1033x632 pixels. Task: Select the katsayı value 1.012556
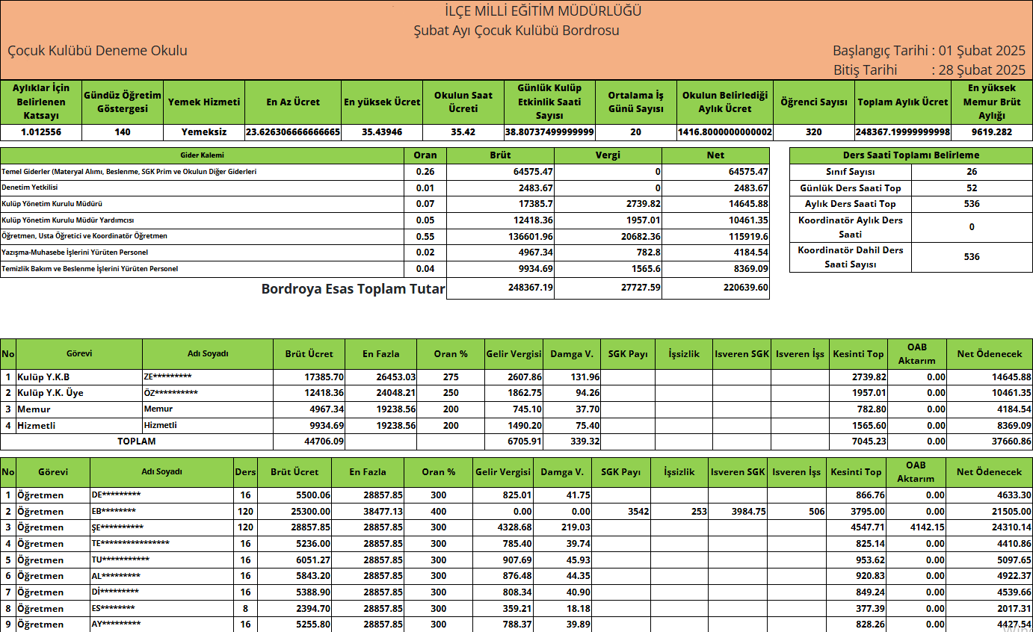pos(40,132)
